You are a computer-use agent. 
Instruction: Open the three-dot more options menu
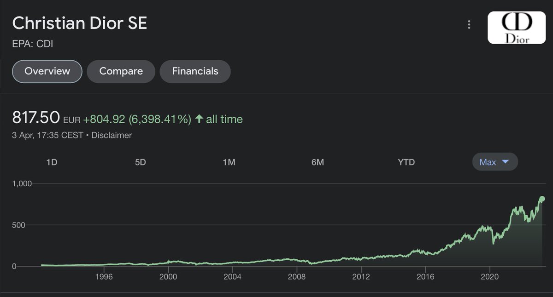469,24
